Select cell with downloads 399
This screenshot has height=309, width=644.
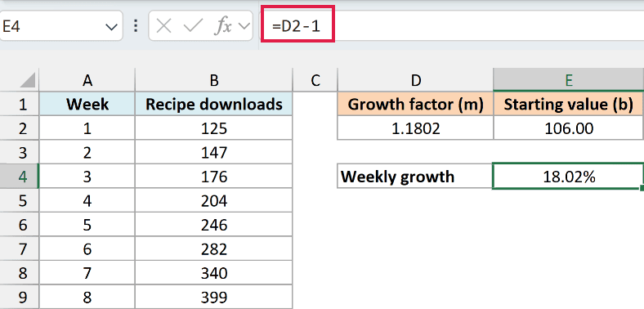(x=213, y=297)
